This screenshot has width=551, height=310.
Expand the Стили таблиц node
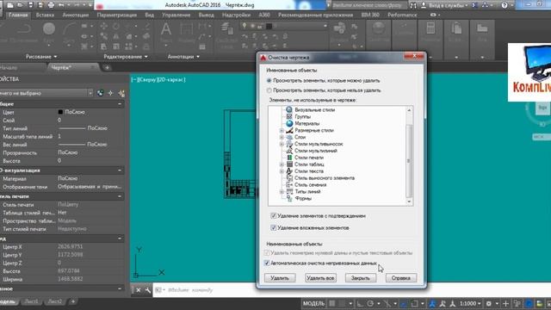(x=282, y=164)
